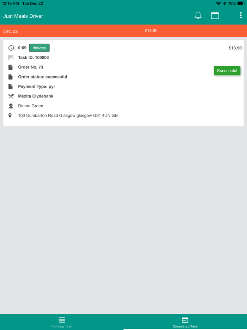Tap the delivery tag label
The height and width of the screenshot is (330, 247).
tap(39, 48)
